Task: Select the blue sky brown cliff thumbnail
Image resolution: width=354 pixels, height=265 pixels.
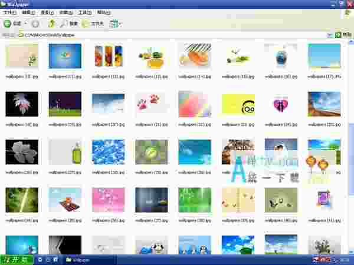Action: coord(324,104)
